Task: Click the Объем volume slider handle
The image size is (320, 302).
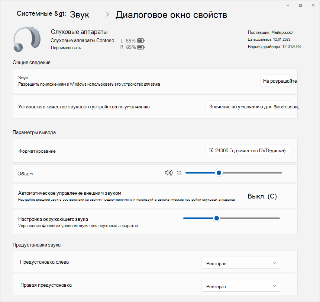Action: 219,173
